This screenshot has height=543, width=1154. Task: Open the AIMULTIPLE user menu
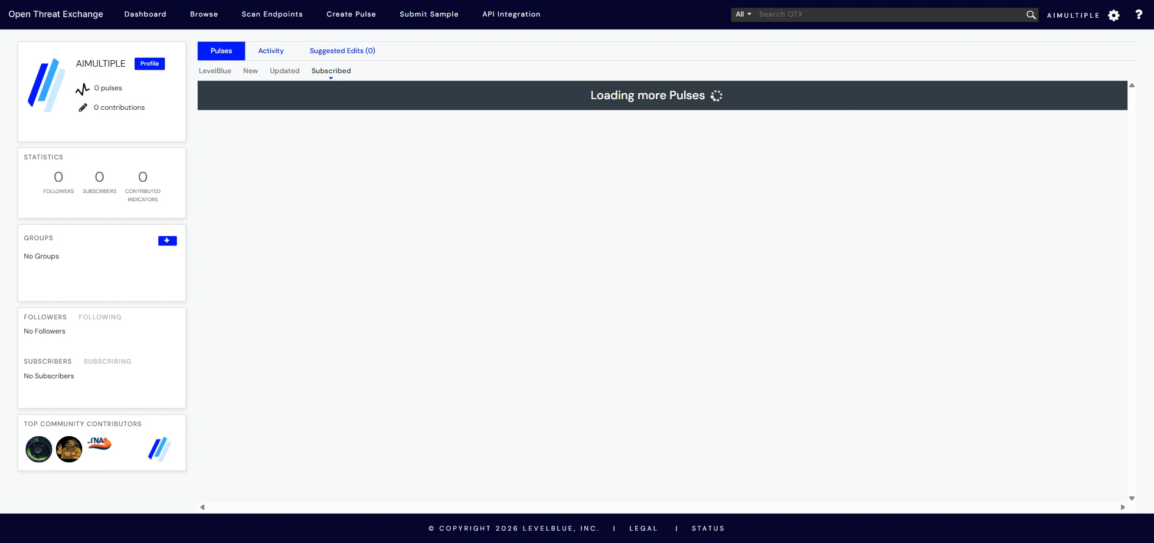1073,15
